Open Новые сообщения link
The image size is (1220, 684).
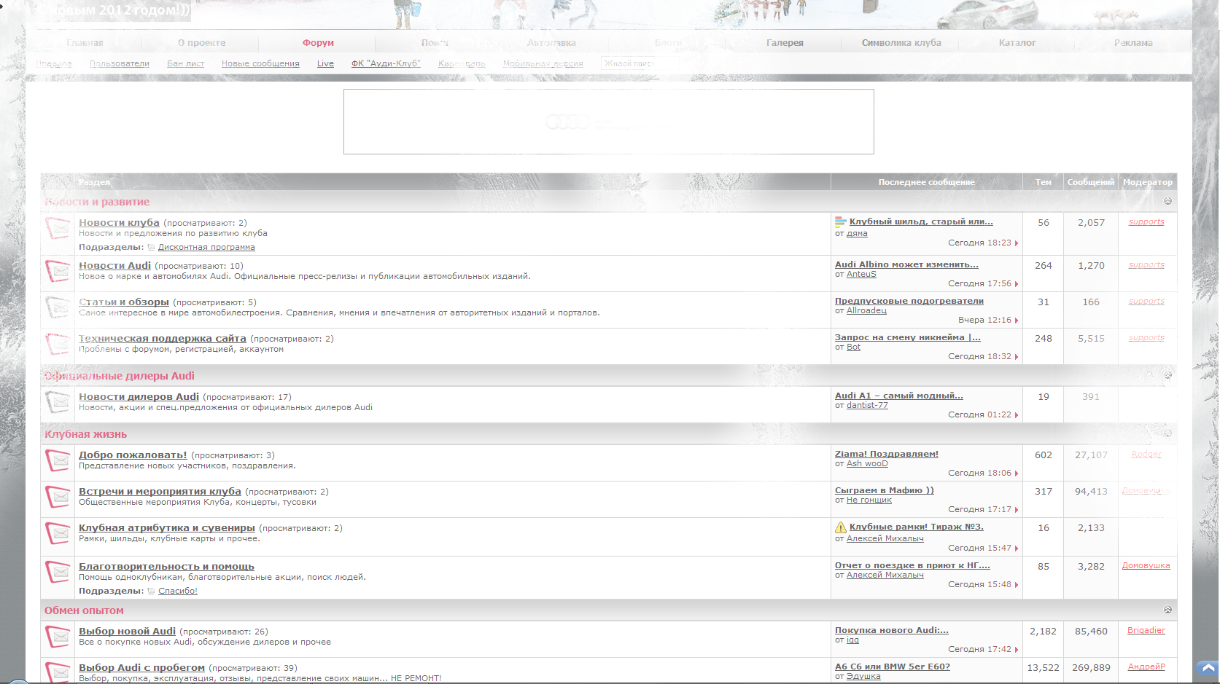tap(260, 63)
